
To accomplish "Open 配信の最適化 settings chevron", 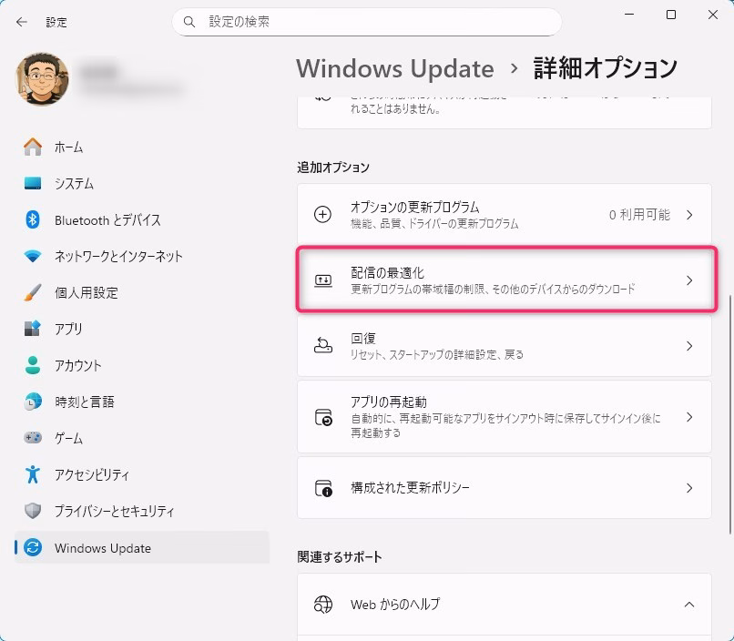I will [689, 280].
